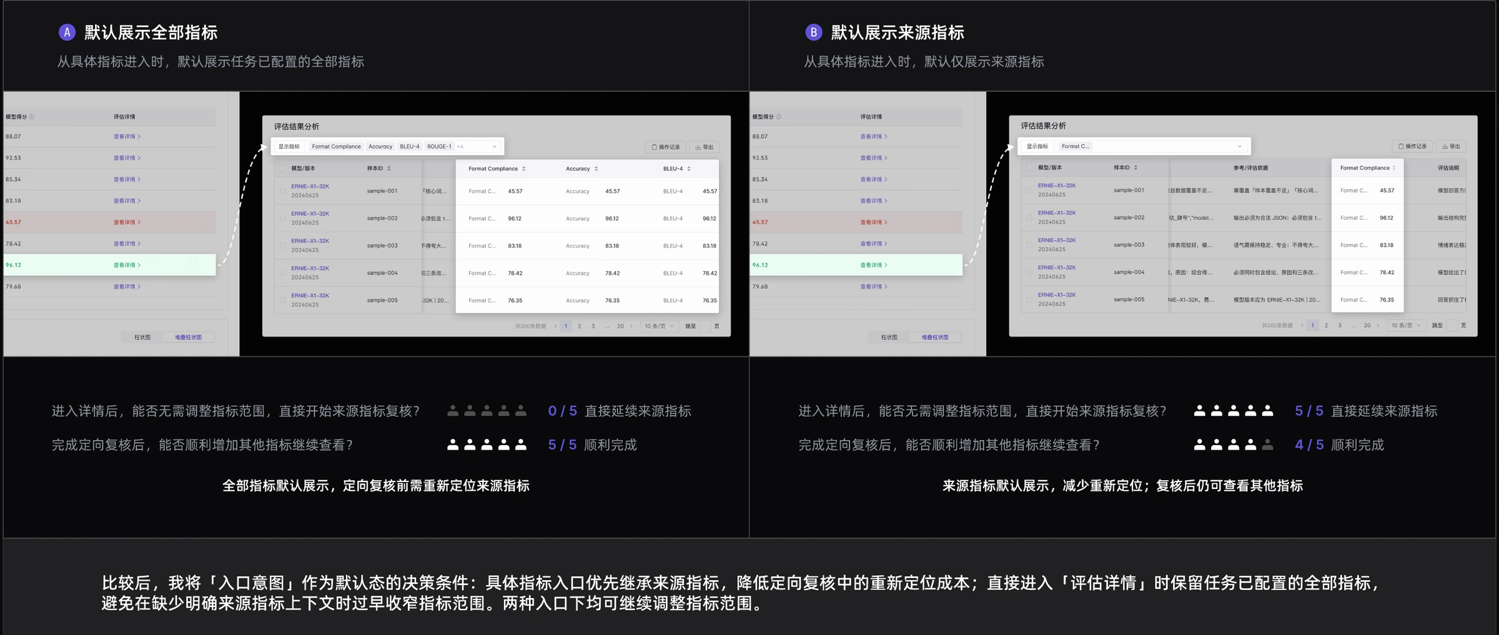Image resolution: width=1499 pixels, height=635 pixels.
Task: Tick header select-all checkbox in panel B table
Action: pos(1029,167)
